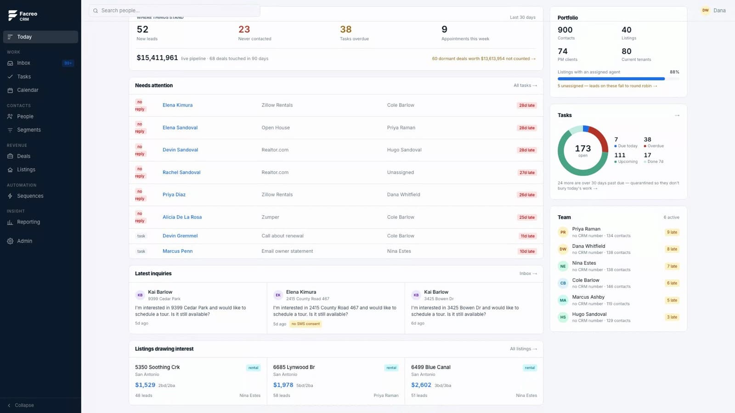Image resolution: width=735 pixels, height=413 pixels.
Task: Open the Sequences lightning icon
Action: pos(10,196)
